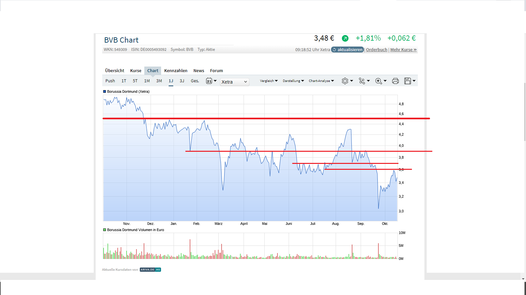Click the 09:18:52 Uhr Xetra timestamp
526x295 pixels.
313,50
